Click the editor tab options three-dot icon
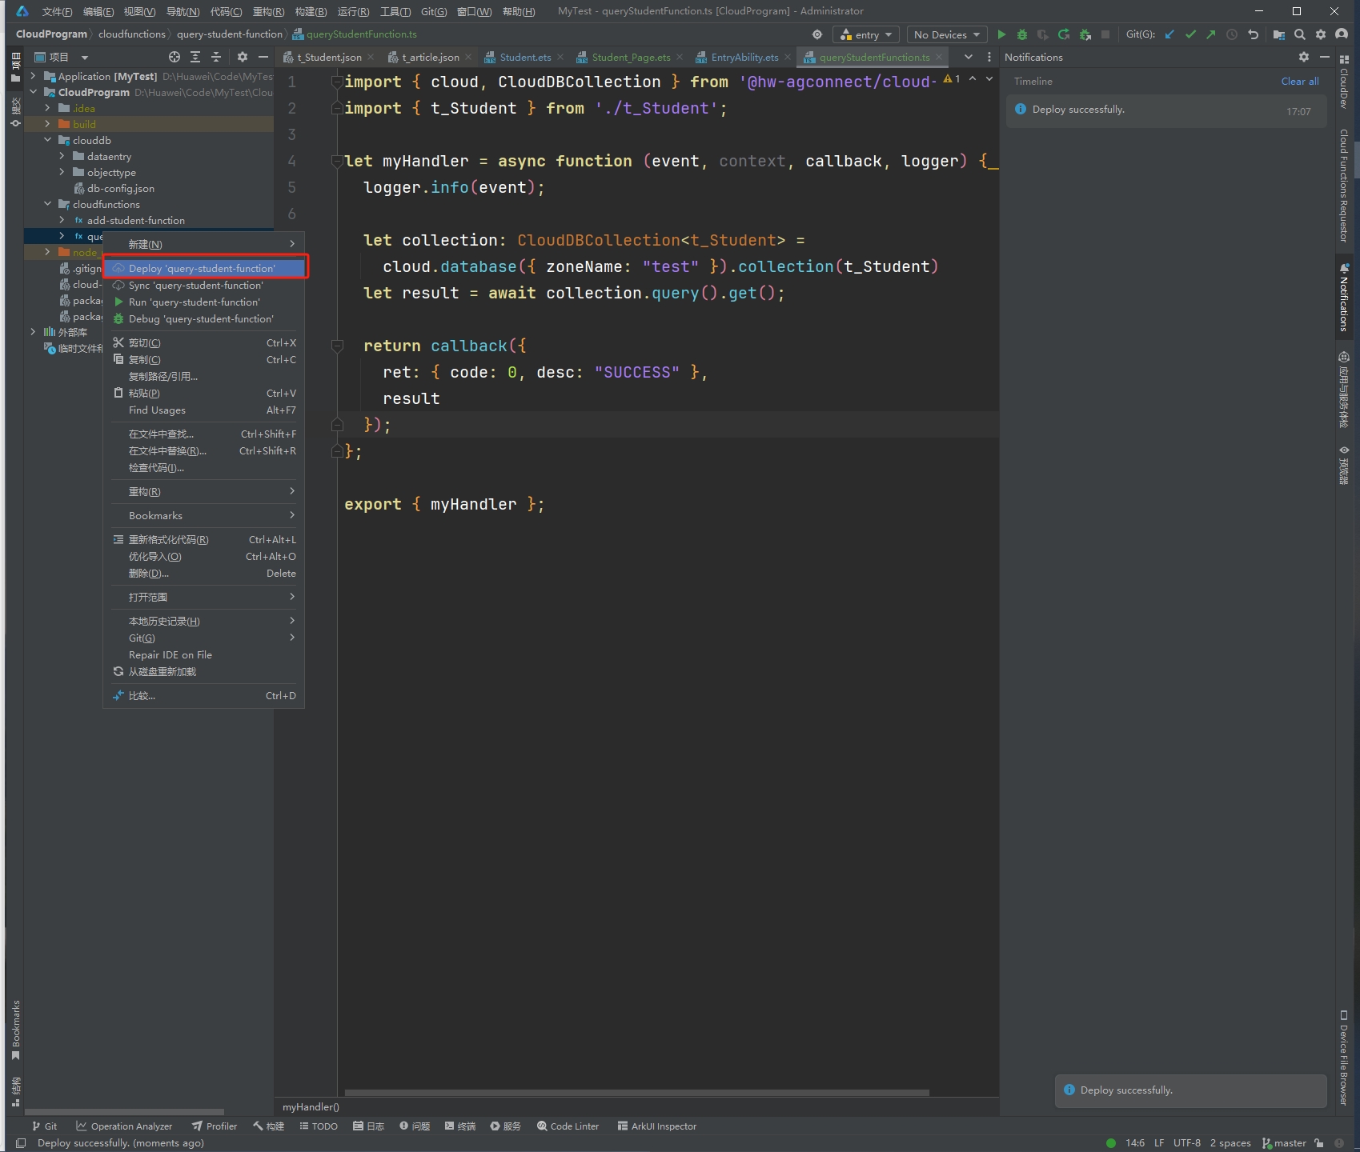The width and height of the screenshot is (1360, 1152). 989,57
